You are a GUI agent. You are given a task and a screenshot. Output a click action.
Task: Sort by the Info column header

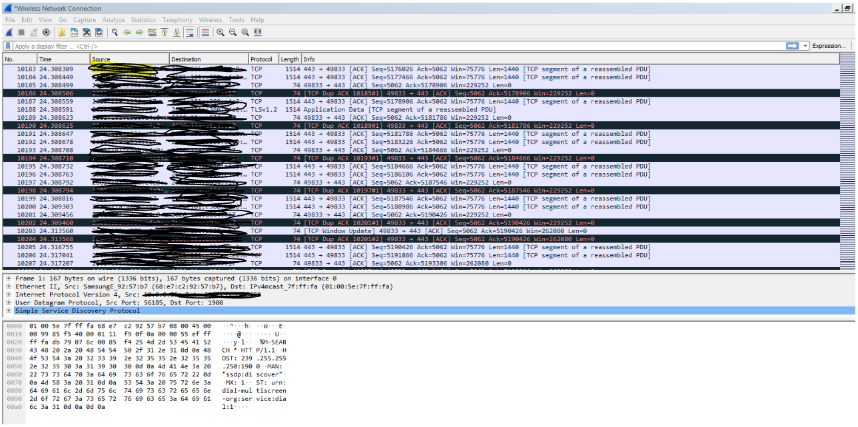[x=570, y=59]
